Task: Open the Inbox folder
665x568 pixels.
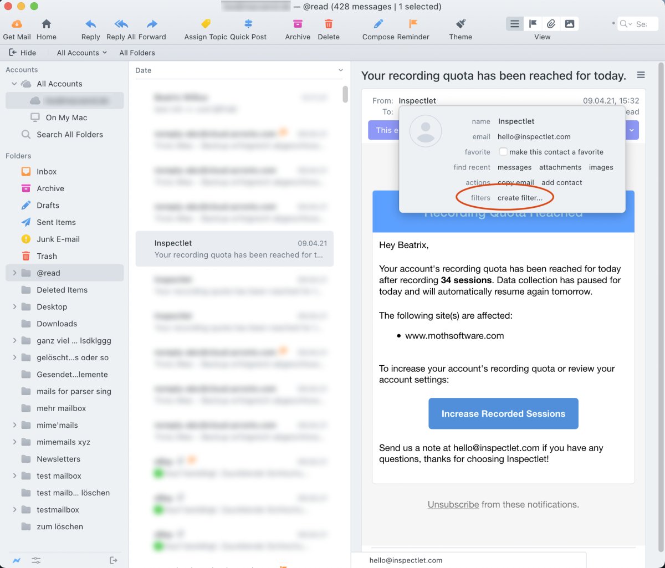Action: click(x=47, y=172)
